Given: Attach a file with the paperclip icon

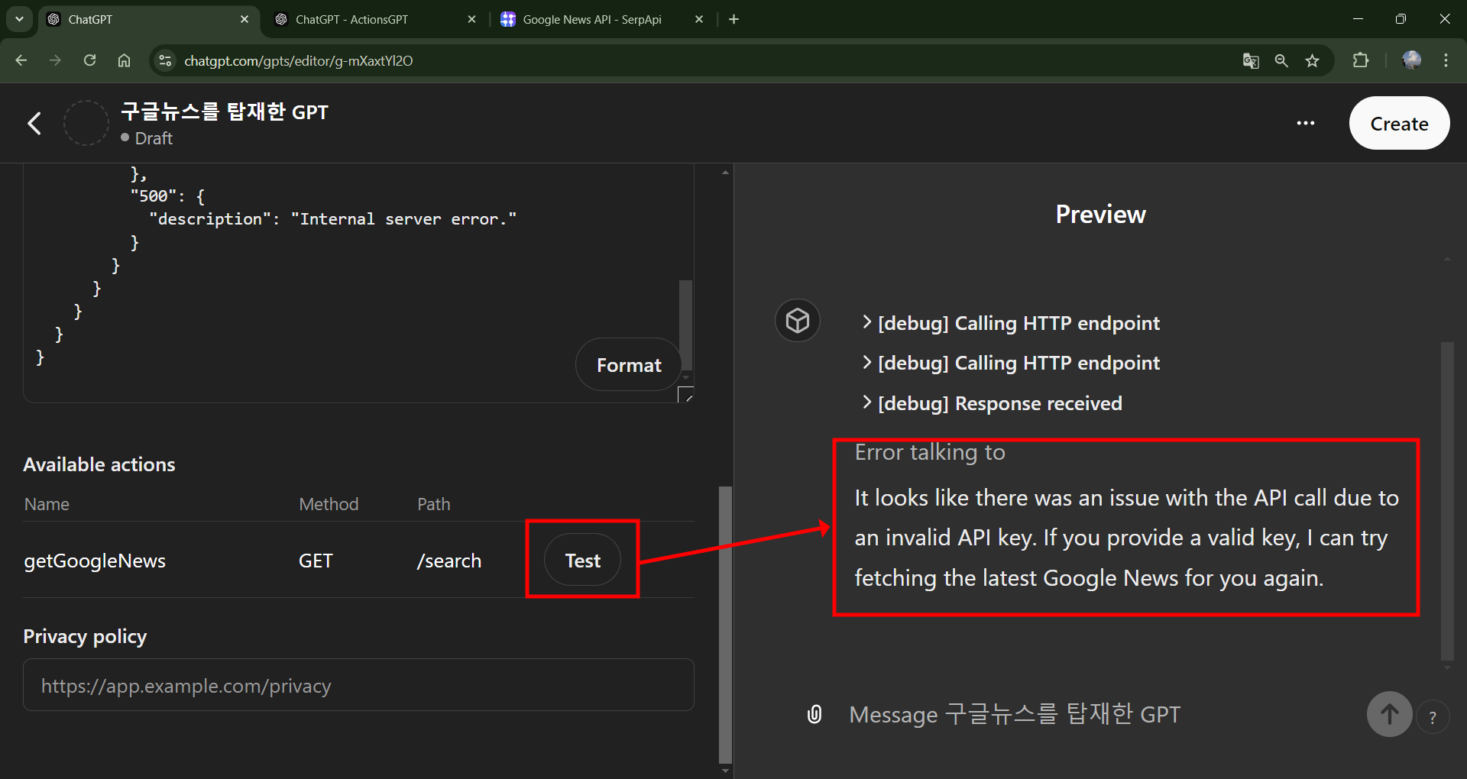Looking at the screenshot, I should (x=814, y=714).
